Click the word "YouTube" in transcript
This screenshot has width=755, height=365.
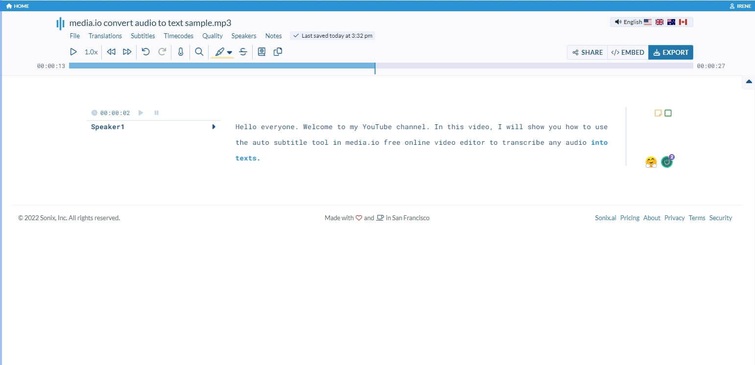(x=377, y=127)
